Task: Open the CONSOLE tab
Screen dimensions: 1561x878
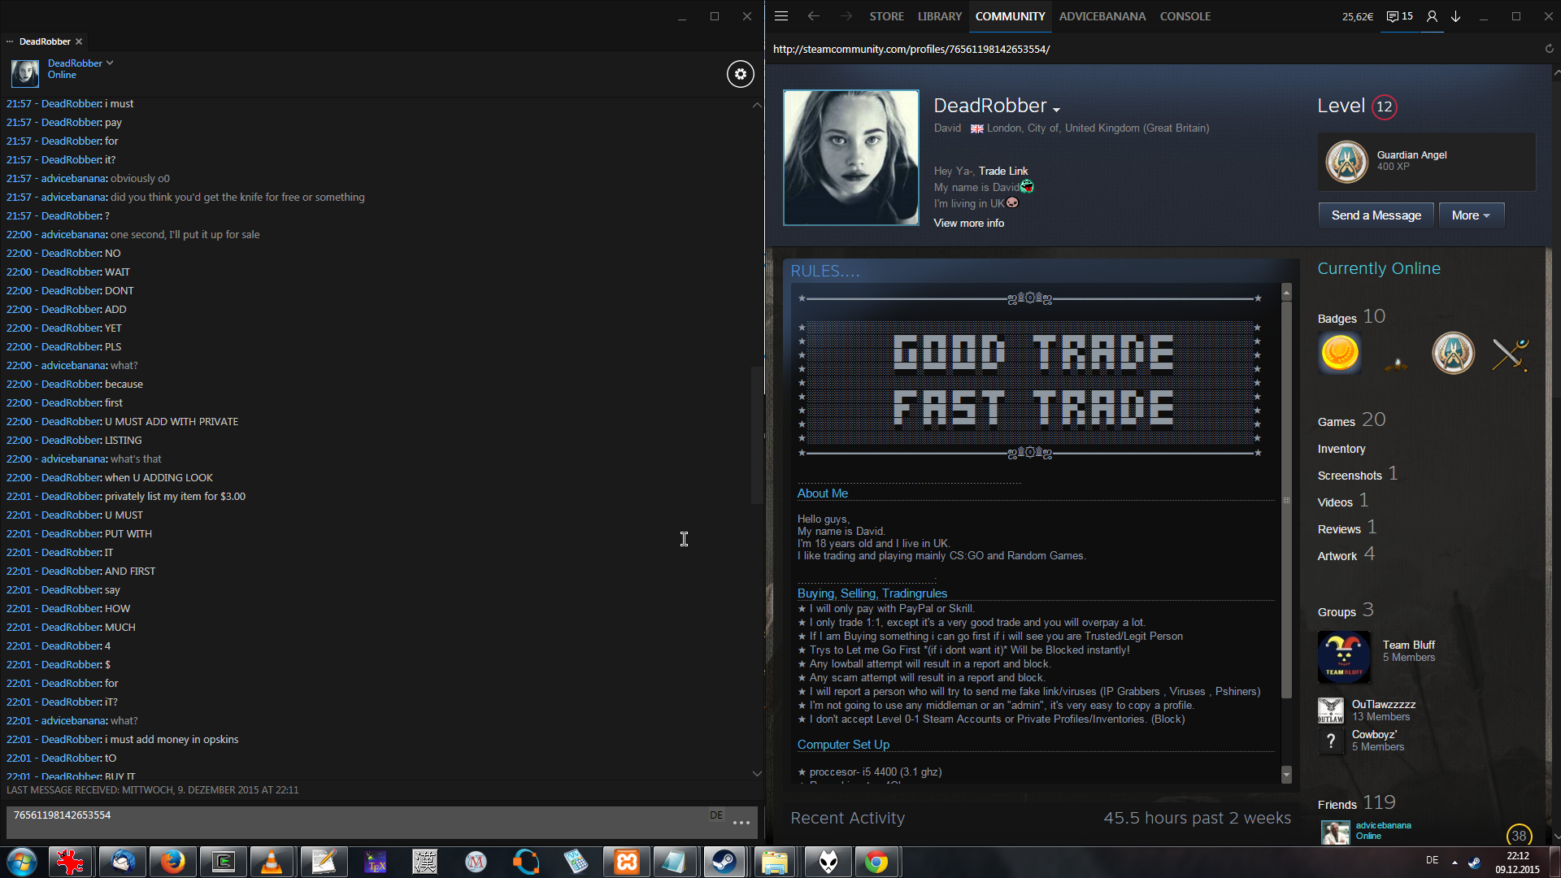Action: 1185,16
